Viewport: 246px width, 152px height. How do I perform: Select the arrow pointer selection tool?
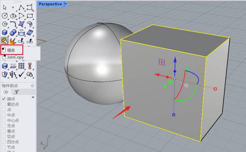point(5,7)
